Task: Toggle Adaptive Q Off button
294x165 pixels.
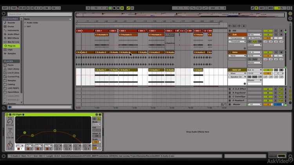Action: (96, 136)
